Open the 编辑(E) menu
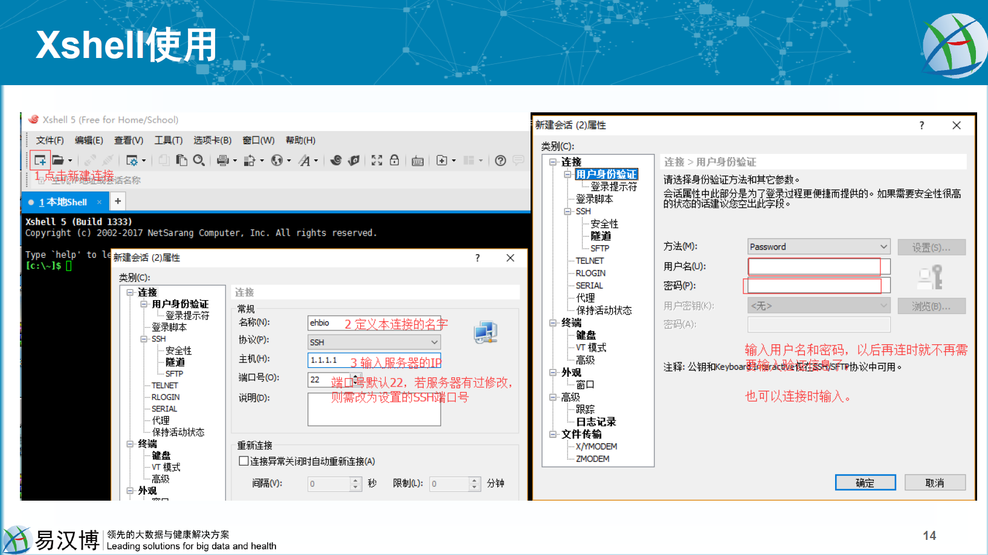 click(x=89, y=140)
